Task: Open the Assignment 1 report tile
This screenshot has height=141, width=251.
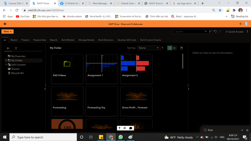Action: click(x=102, y=69)
